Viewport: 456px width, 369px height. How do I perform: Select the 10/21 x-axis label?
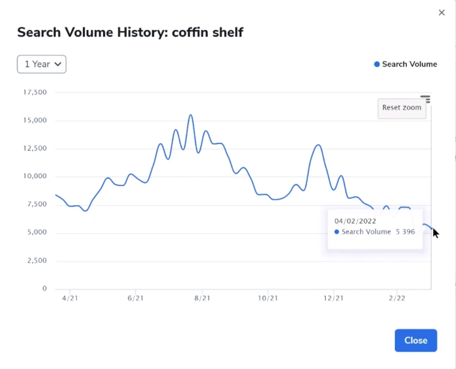click(x=268, y=298)
